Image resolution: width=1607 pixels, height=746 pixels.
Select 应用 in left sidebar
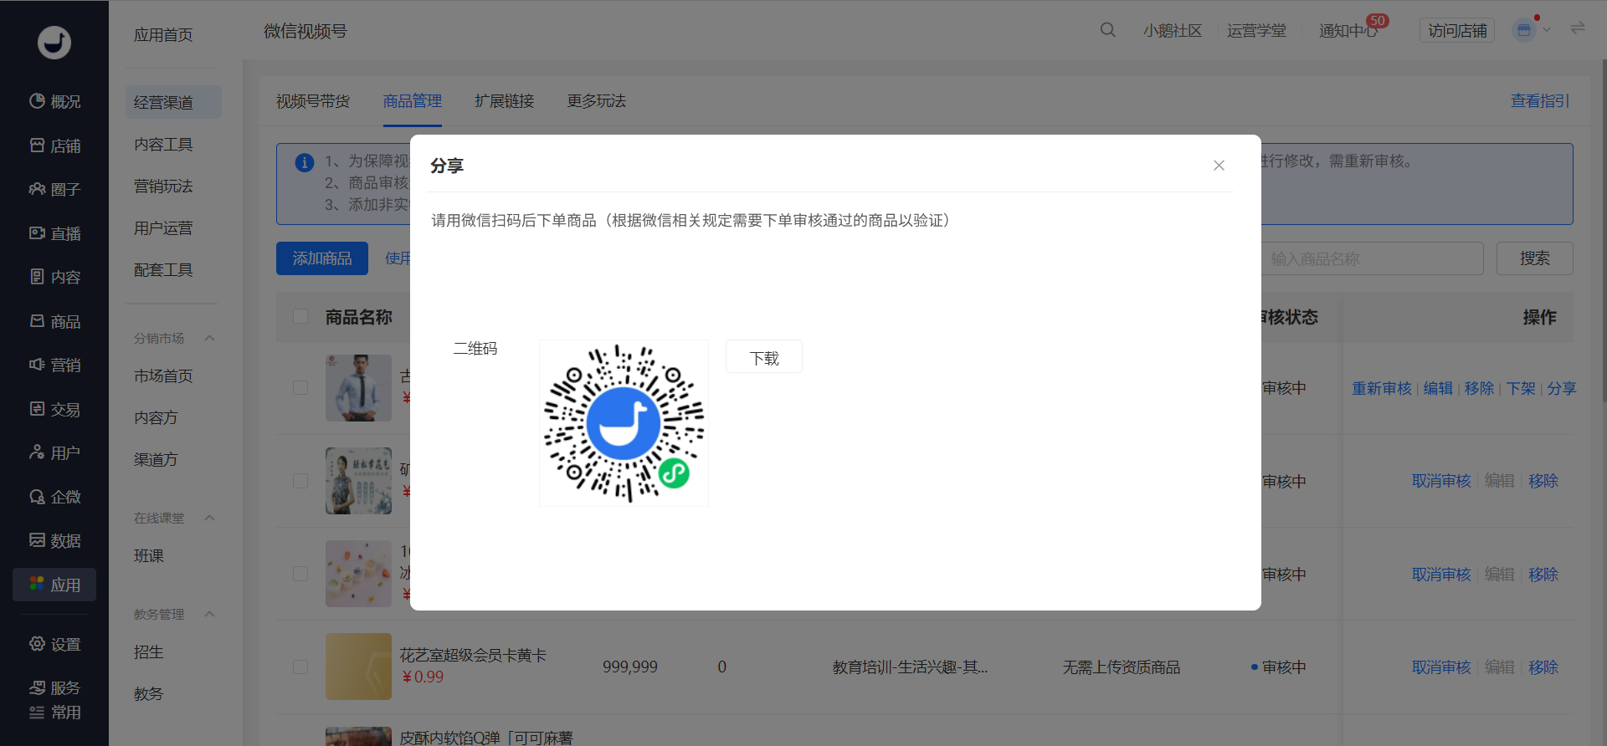click(x=54, y=585)
